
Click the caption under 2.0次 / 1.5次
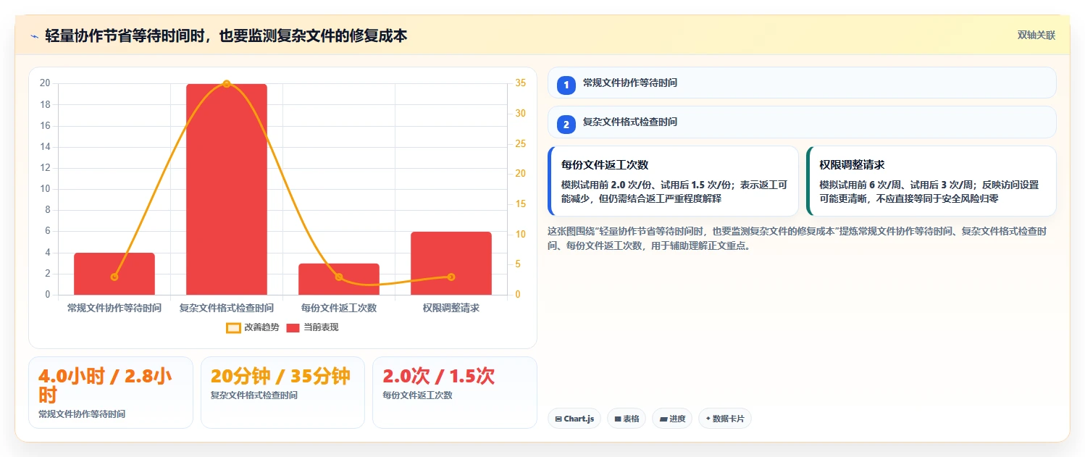pyautogui.click(x=418, y=395)
